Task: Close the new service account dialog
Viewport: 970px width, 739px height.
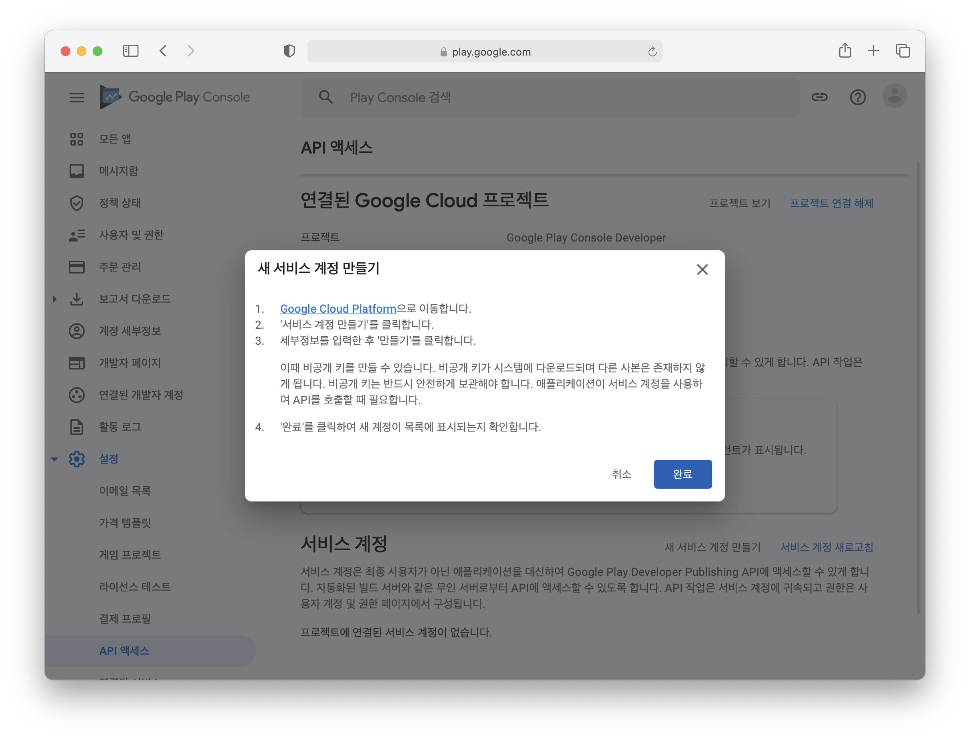Action: 702,270
